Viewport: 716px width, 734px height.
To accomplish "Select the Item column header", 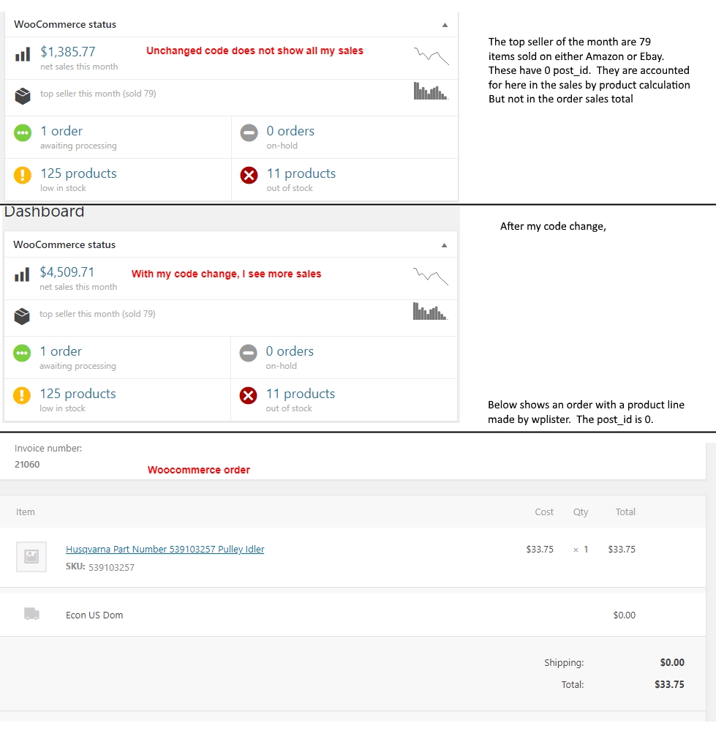I will tap(26, 512).
